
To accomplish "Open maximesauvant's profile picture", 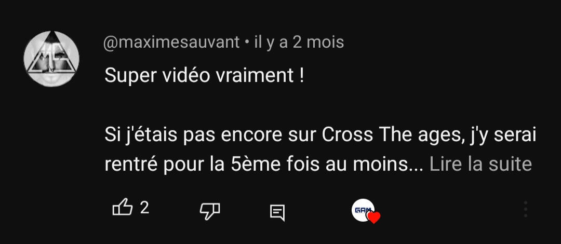I will click(x=51, y=59).
